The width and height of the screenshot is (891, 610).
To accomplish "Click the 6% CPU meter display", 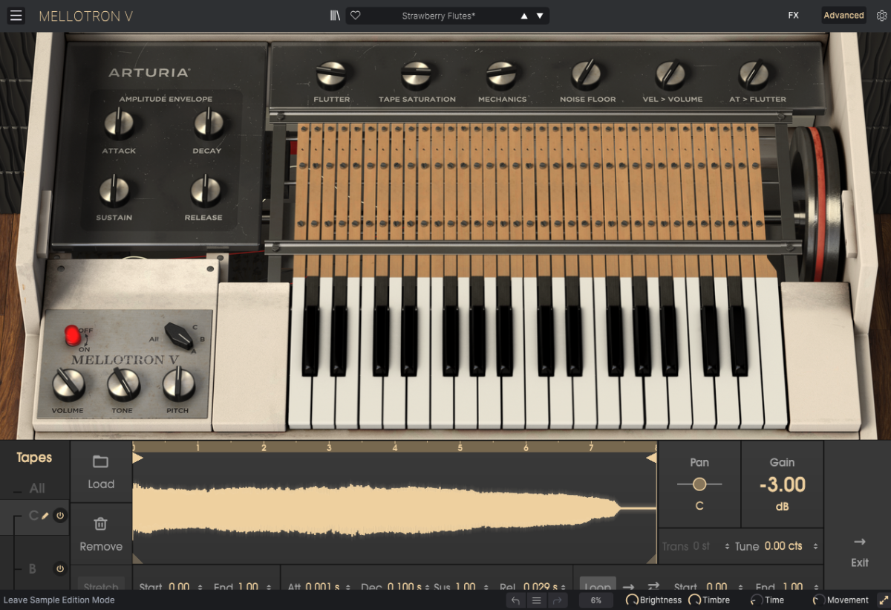I will [x=596, y=600].
